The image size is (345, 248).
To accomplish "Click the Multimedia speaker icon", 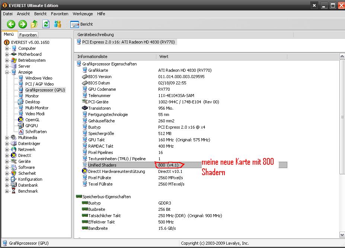I will tap(14, 138).
